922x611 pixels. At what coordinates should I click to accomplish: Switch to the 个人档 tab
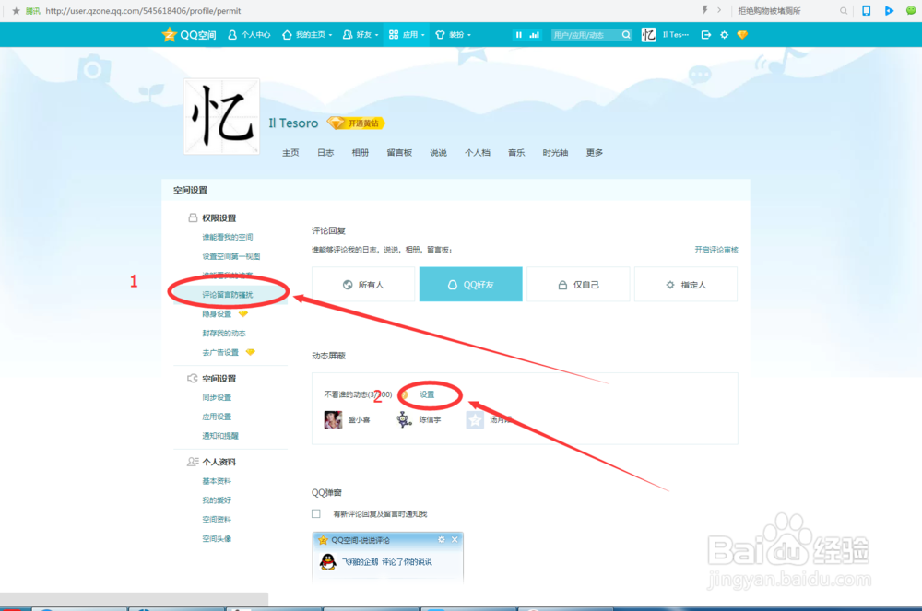click(x=478, y=153)
